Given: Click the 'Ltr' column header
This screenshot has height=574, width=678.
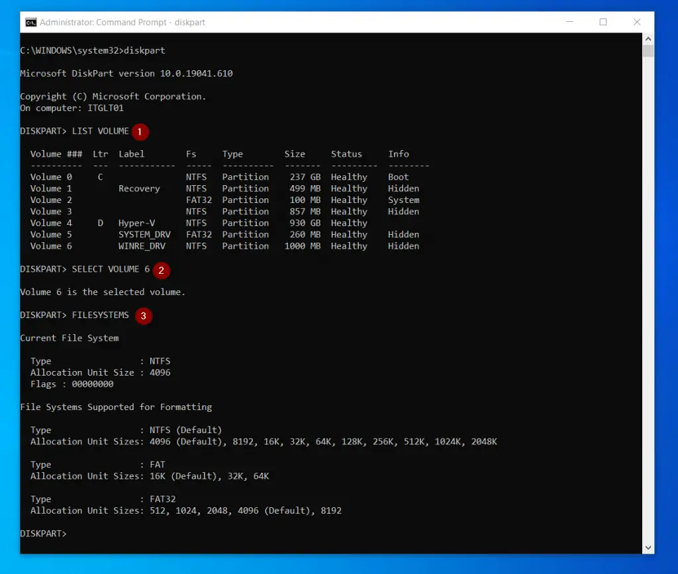Looking at the screenshot, I should click(x=101, y=154).
